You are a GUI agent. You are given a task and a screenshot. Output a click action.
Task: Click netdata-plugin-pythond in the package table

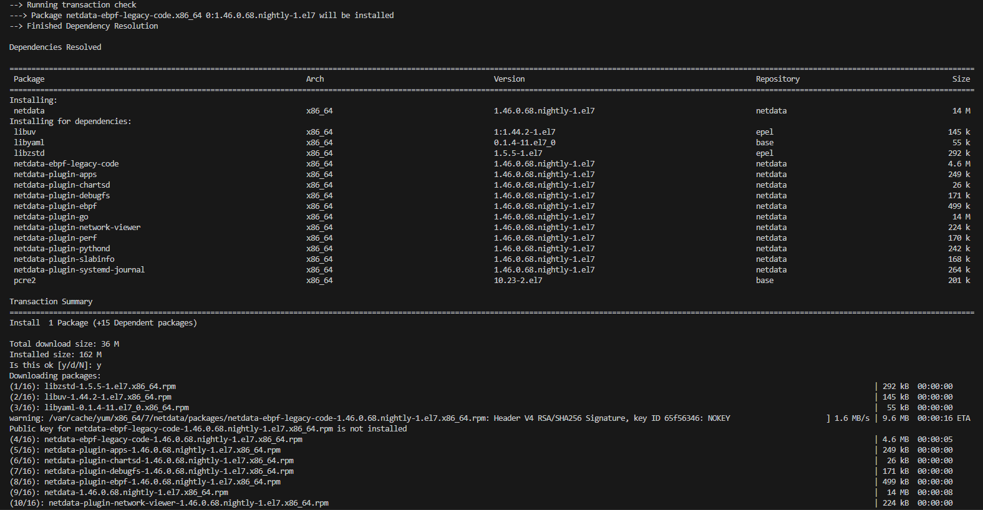pos(62,249)
